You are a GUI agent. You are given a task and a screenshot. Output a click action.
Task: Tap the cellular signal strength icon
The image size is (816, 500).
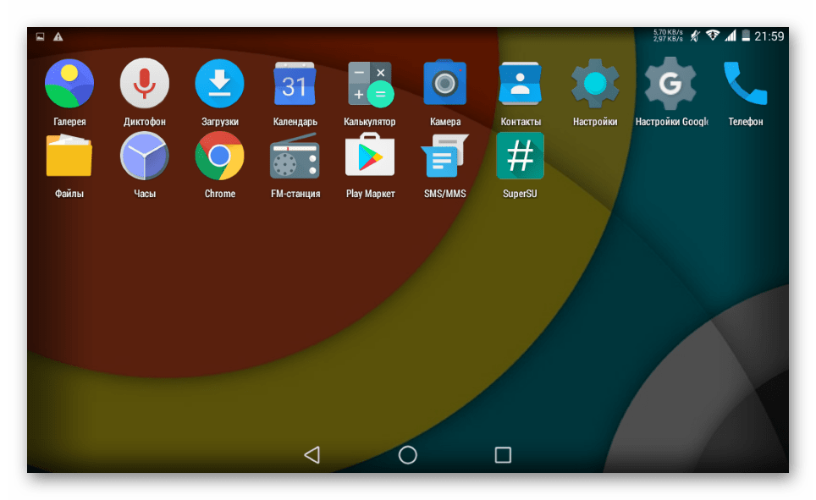(731, 36)
